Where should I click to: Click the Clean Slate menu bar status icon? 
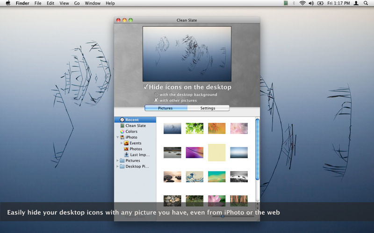pyautogui.click(x=286, y=3)
